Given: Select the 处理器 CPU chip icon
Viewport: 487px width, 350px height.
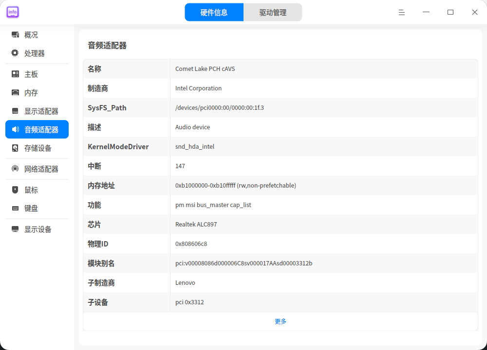Looking at the screenshot, I should (15, 53).
